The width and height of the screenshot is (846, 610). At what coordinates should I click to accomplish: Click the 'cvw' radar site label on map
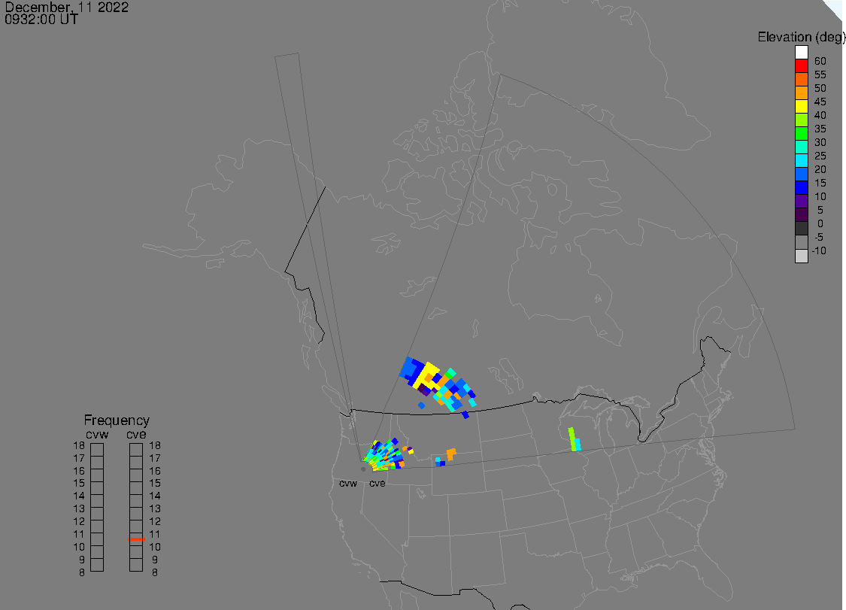pyautogui.click(x=348, y=484)
